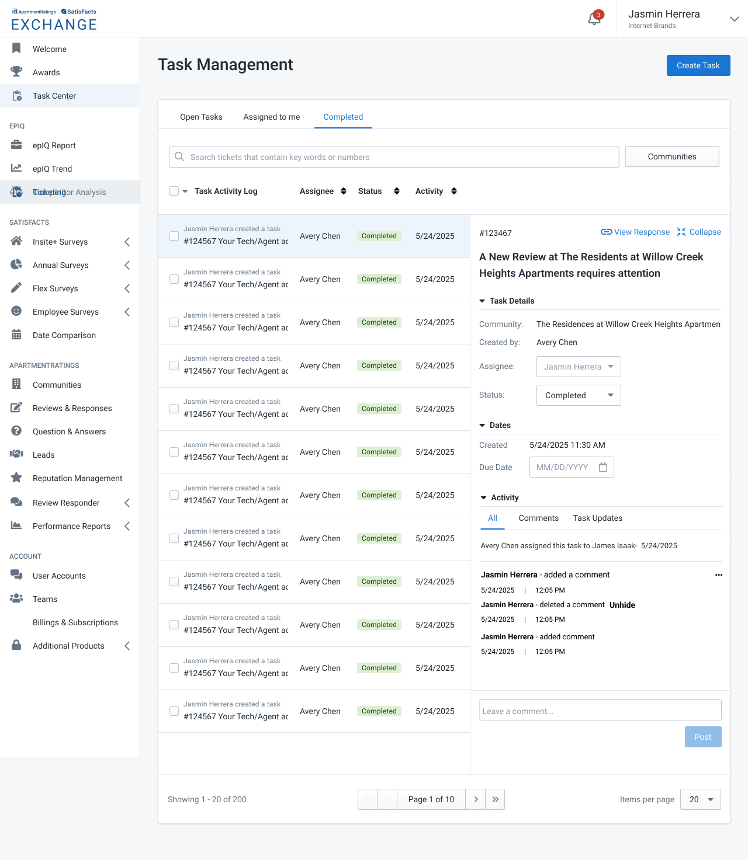Open the Task Center from the sidebar
The image size is (748, 860).
click(x=54, y=96)
